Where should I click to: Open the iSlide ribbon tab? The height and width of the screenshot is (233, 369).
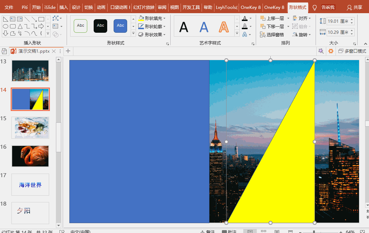pos(50,7)
